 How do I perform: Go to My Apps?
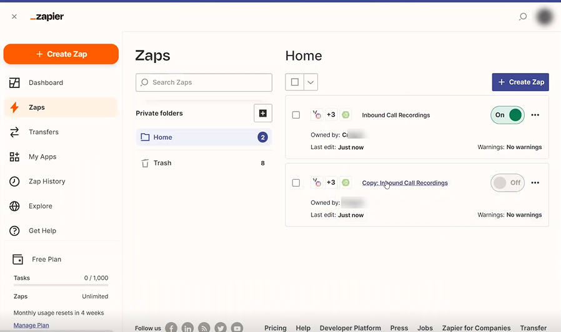point(61,157)
